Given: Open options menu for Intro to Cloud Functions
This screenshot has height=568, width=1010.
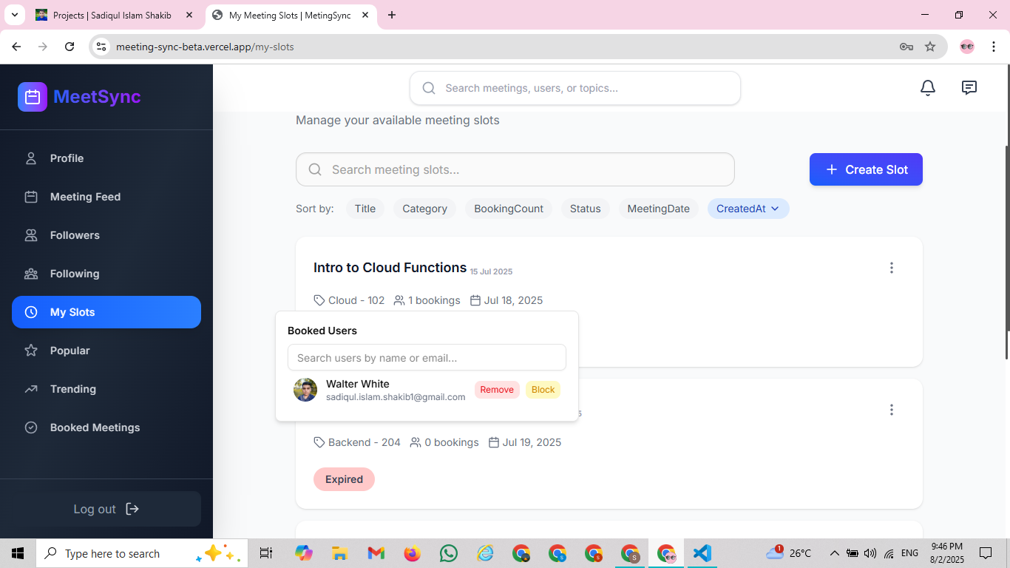Looking at the screenshot, I should [x=892, y=268].
